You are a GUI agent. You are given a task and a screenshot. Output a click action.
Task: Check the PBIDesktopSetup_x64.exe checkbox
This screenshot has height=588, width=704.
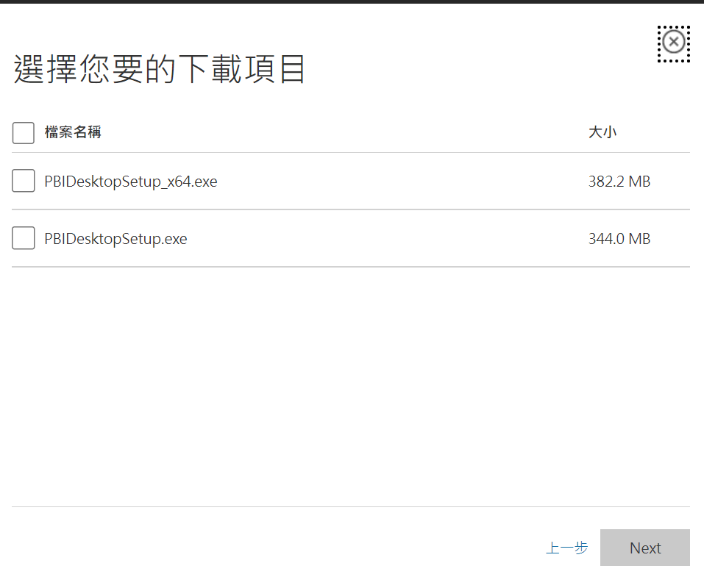coord(24,181)
